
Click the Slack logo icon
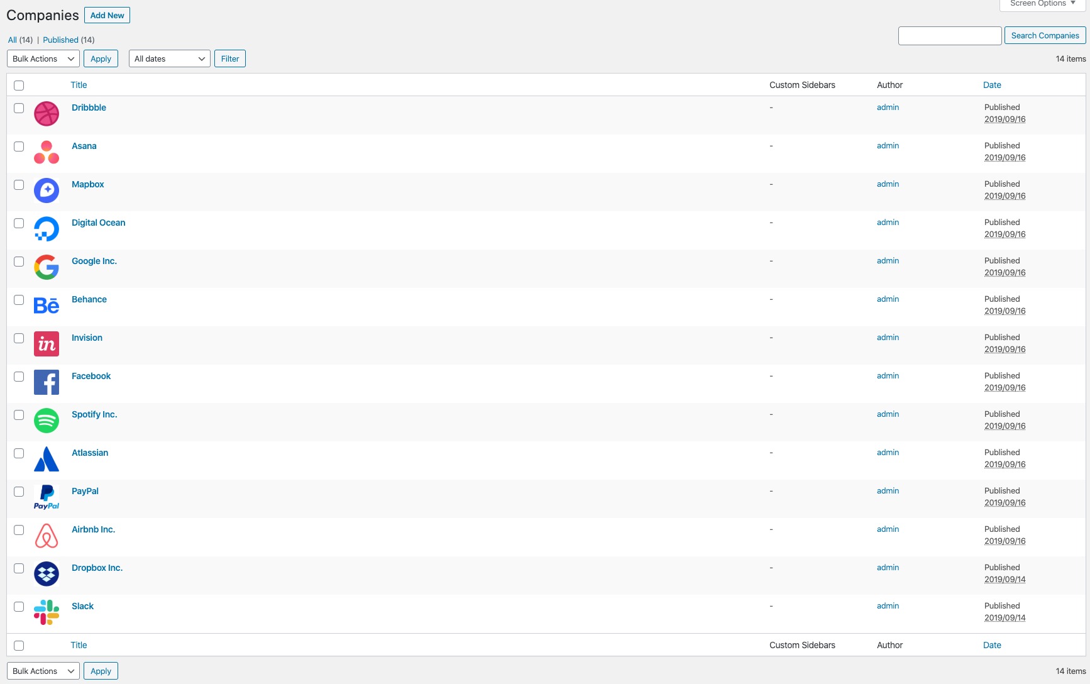[47, 613]
